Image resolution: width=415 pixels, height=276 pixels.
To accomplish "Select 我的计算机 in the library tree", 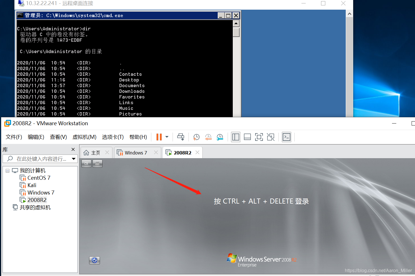I will click(32, 171).
